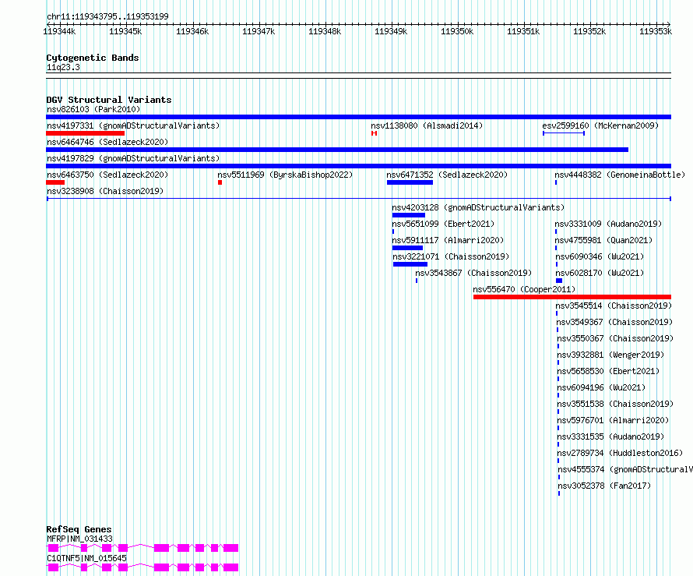
Task: Open nsv3551538 (Chaisson2019) variant
Action: pos(615,404)
